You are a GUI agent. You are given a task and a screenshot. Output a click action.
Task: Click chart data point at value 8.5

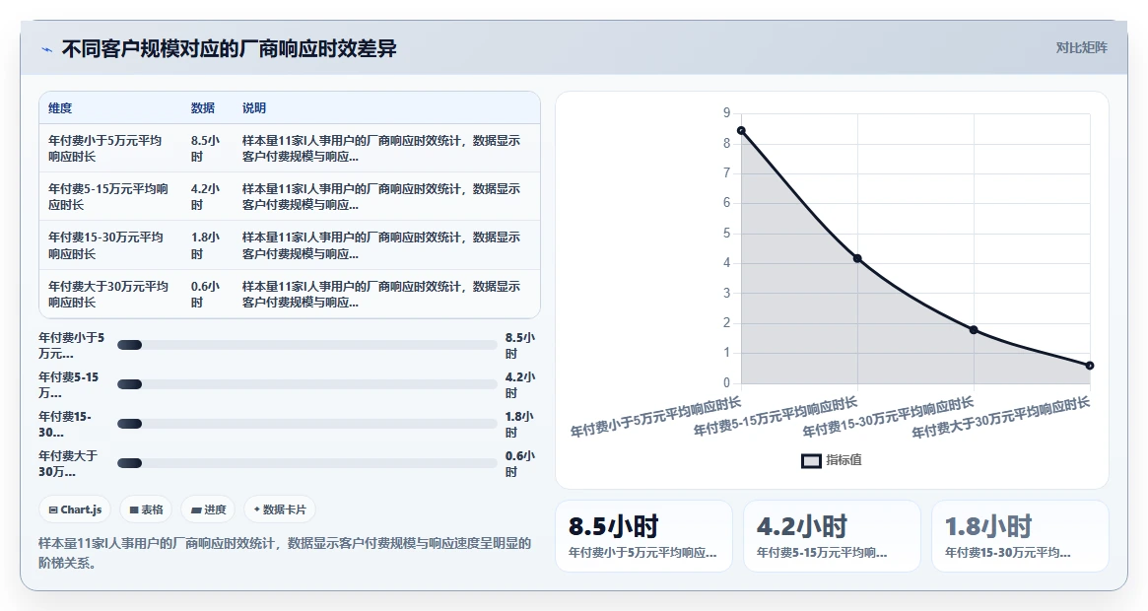coord(741,130)
